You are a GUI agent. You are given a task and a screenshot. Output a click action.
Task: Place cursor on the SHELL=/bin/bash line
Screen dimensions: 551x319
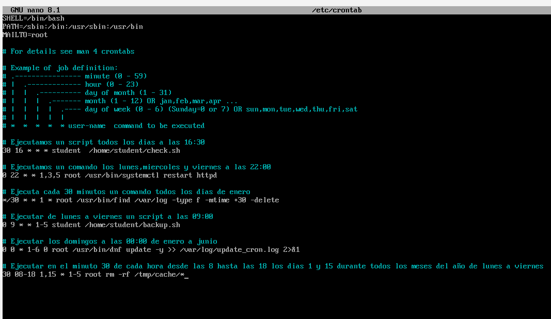[x=34, y=18]
